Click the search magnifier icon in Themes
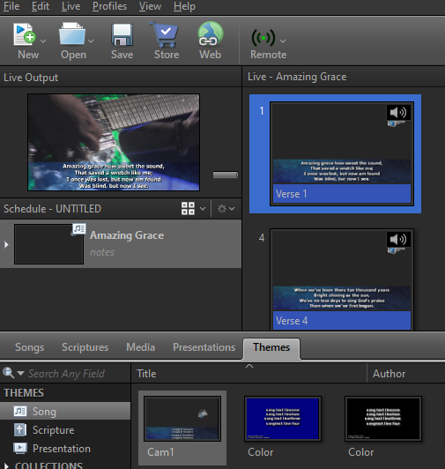Screen dimensions: 445x469 9,373
